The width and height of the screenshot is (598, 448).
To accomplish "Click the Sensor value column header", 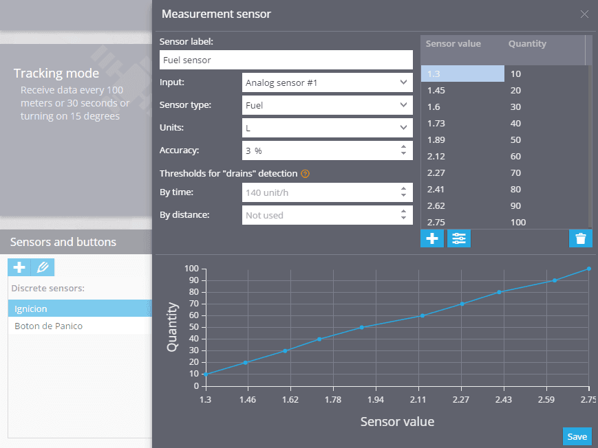I will (x=453, y=43).
